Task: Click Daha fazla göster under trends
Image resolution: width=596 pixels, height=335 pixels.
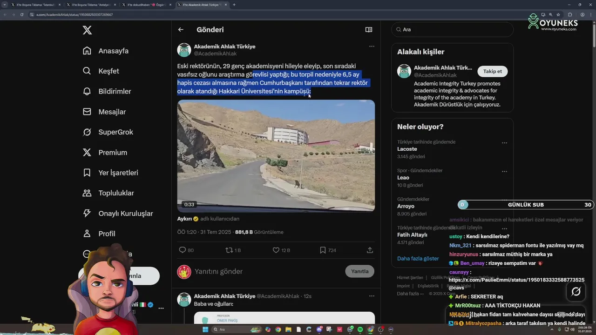Action: (x=418, y=258)
